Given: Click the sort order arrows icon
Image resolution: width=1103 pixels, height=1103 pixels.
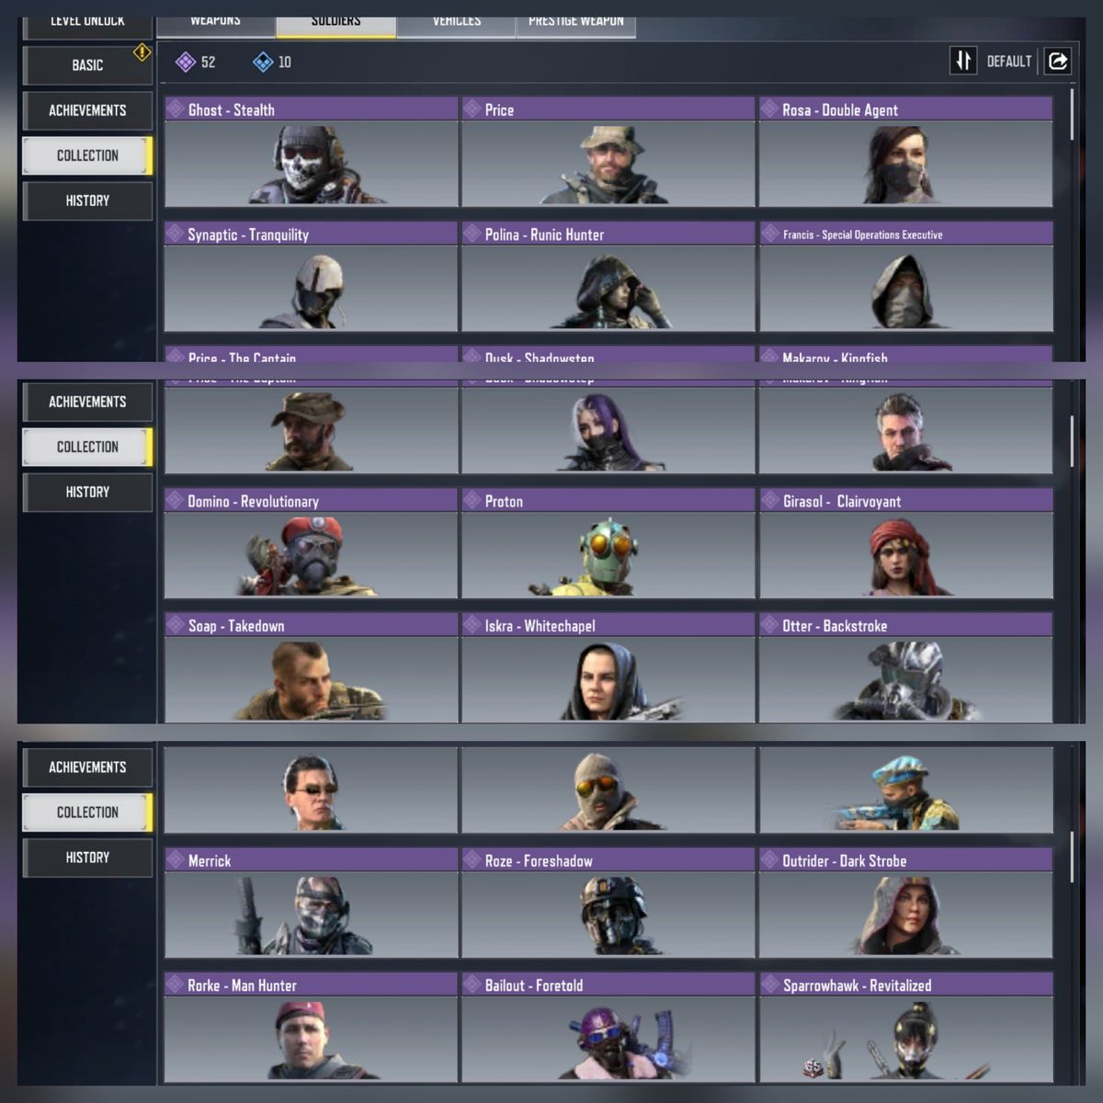Looking at the screenshot, I should tap(962, 62).
